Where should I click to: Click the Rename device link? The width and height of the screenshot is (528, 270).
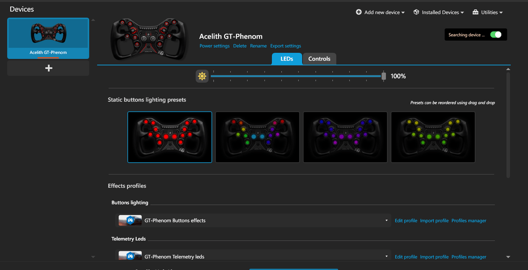pyautogui.click(x=258, y=46)
